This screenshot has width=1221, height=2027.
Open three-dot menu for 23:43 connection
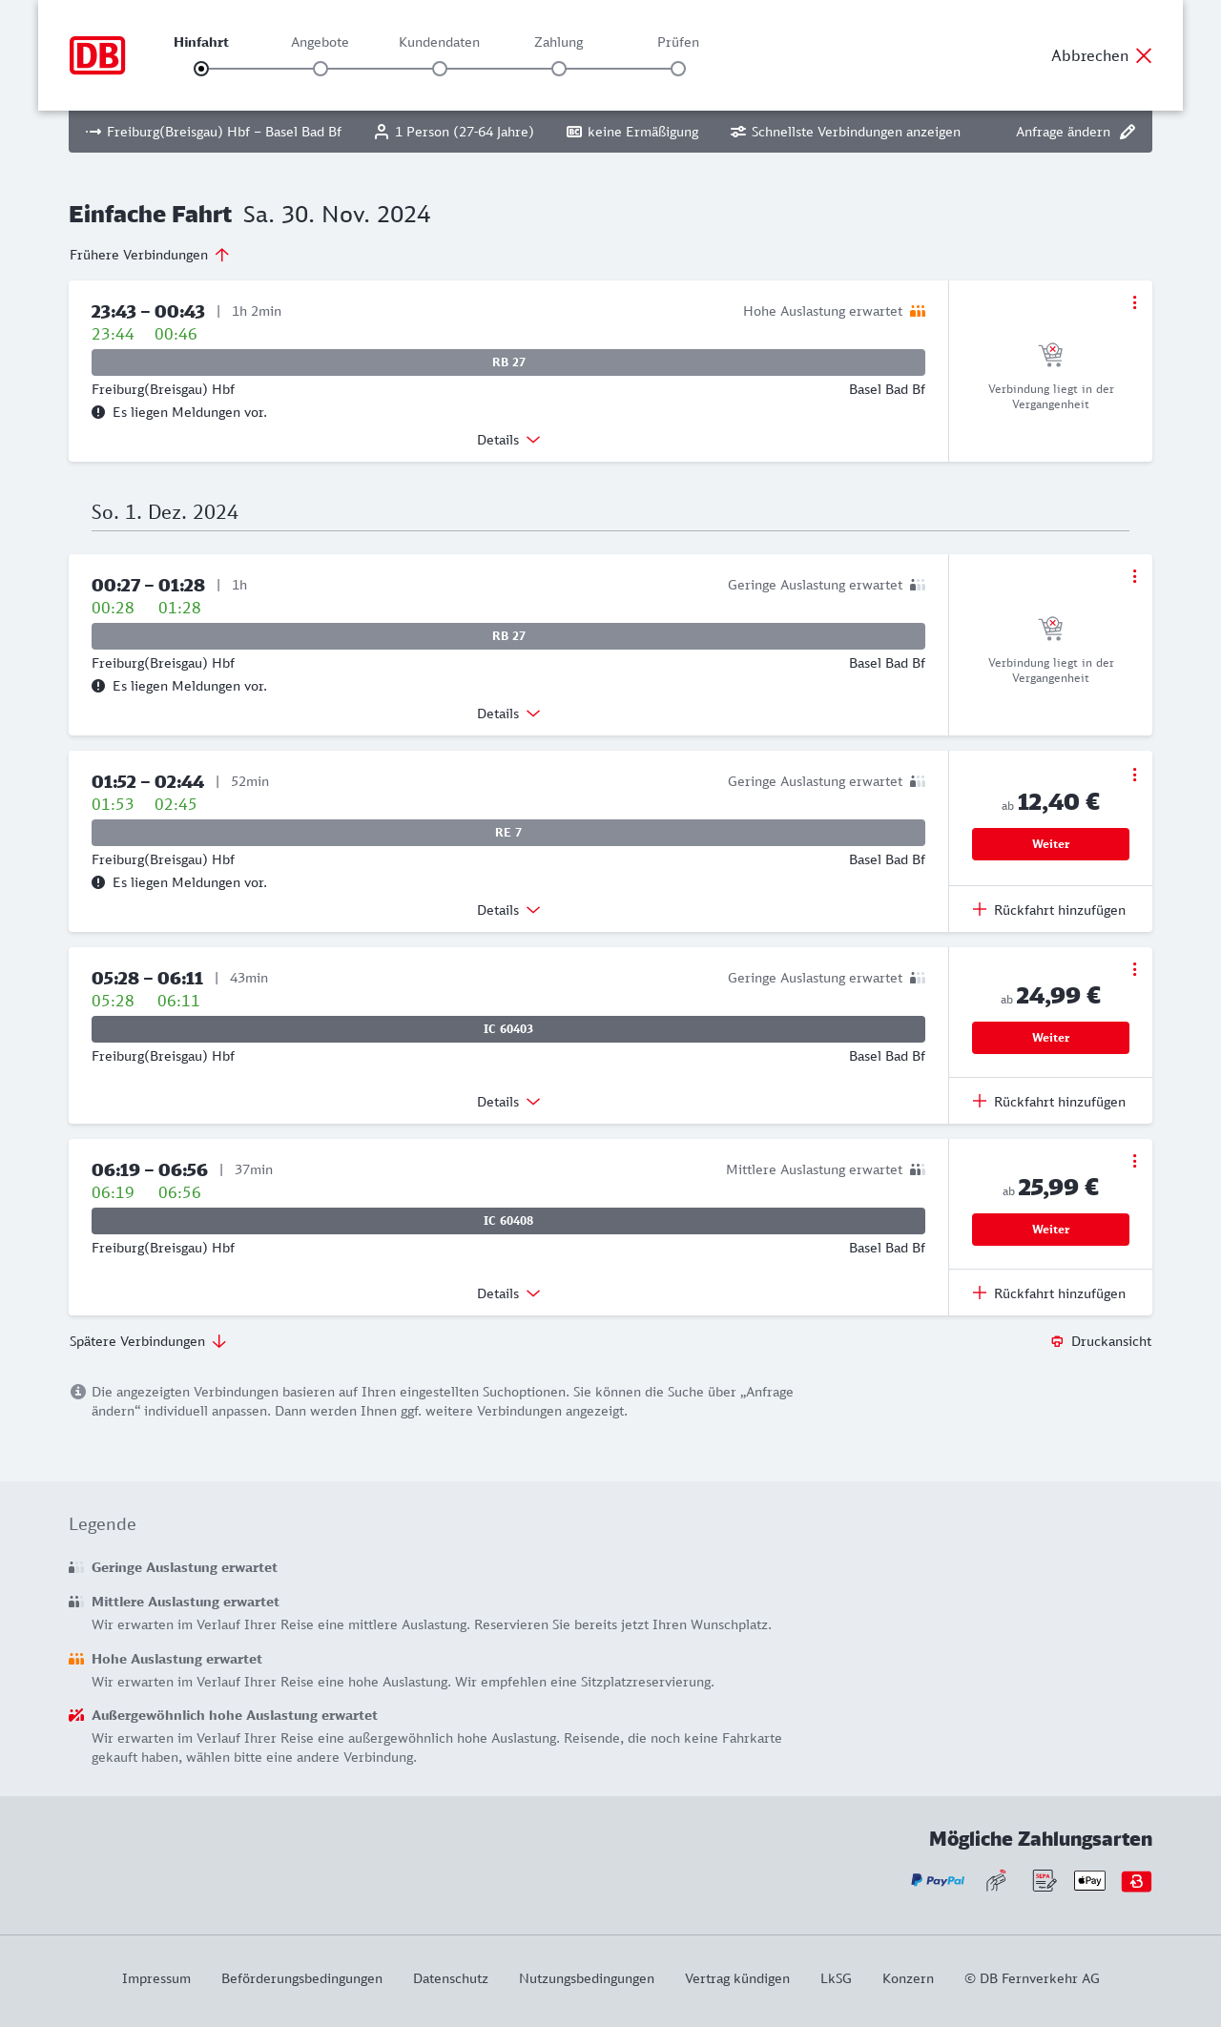point(1134,302)
